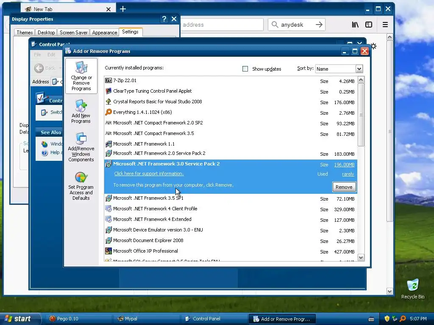Close the New Tab browser tab

pyautogui.click(x=108, y=9)
